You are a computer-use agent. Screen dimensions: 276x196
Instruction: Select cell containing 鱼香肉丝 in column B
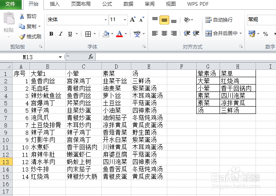pos(47,81)
